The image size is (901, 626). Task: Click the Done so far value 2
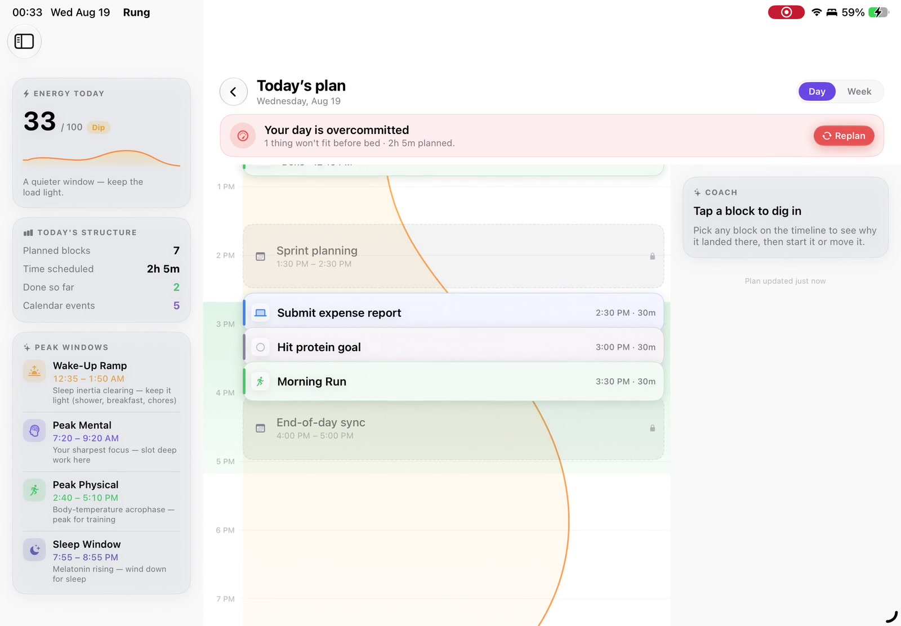[176, 287]
